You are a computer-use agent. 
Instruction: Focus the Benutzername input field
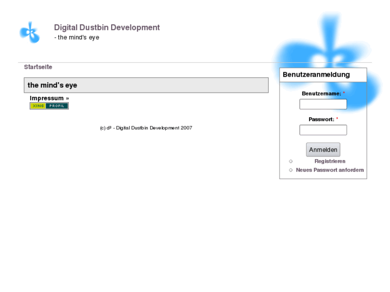323,104
